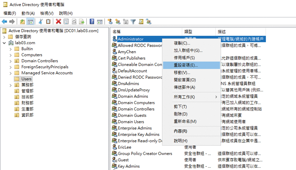Click Add to group toolbar icon
Viewport: 296px width, 170px height.
149,22
